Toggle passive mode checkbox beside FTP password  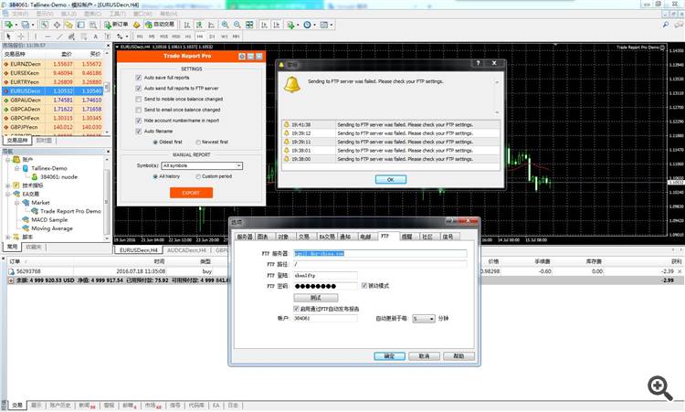(x=364, y=286)
